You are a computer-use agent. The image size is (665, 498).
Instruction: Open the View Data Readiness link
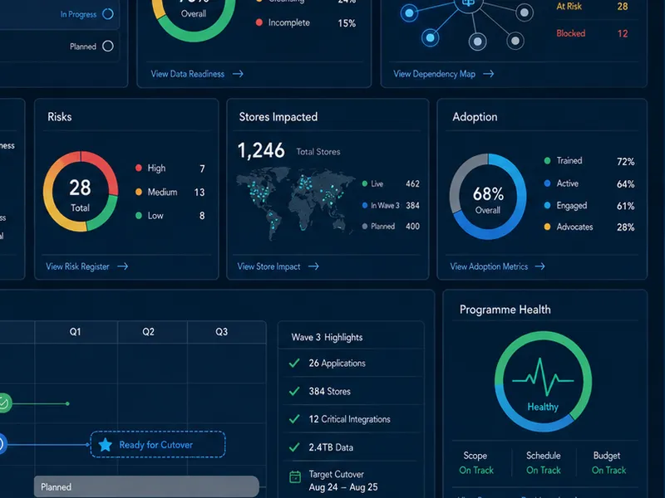tap(197, 74)
